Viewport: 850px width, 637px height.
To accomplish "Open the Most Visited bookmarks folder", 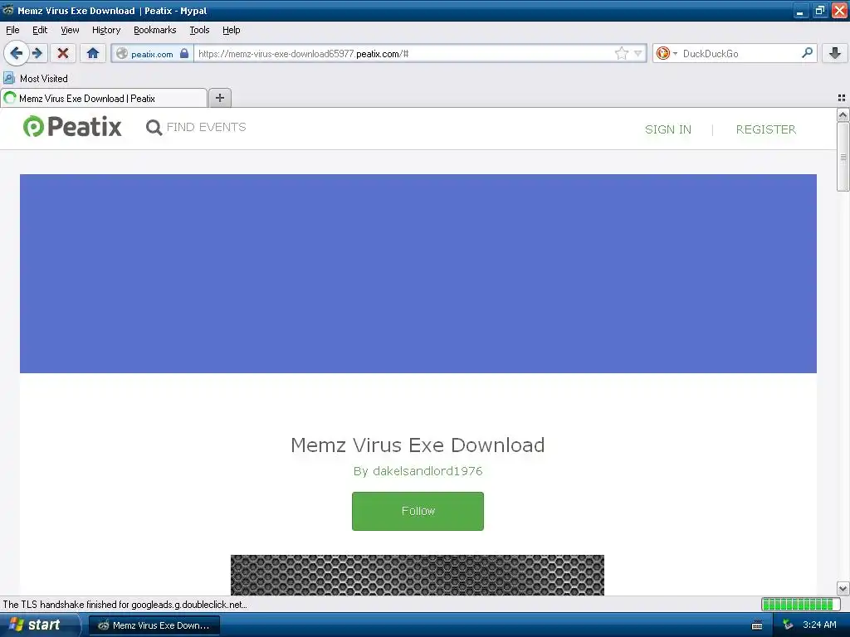I will [36, 79].
